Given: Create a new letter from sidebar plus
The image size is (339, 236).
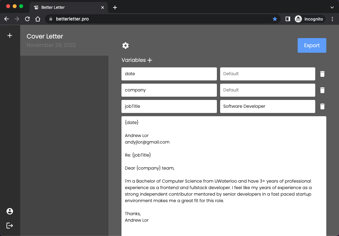Looking at the screenshot, I should coord(10,35).
